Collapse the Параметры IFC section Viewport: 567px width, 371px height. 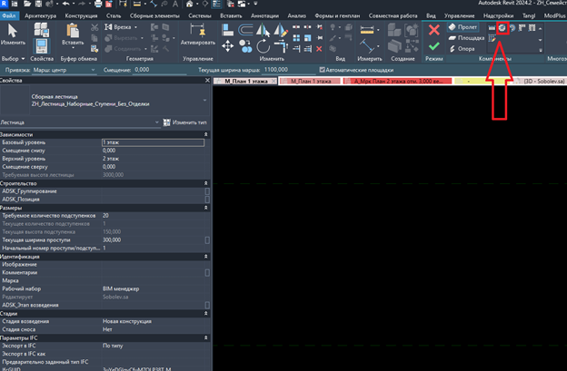point(205,337)
